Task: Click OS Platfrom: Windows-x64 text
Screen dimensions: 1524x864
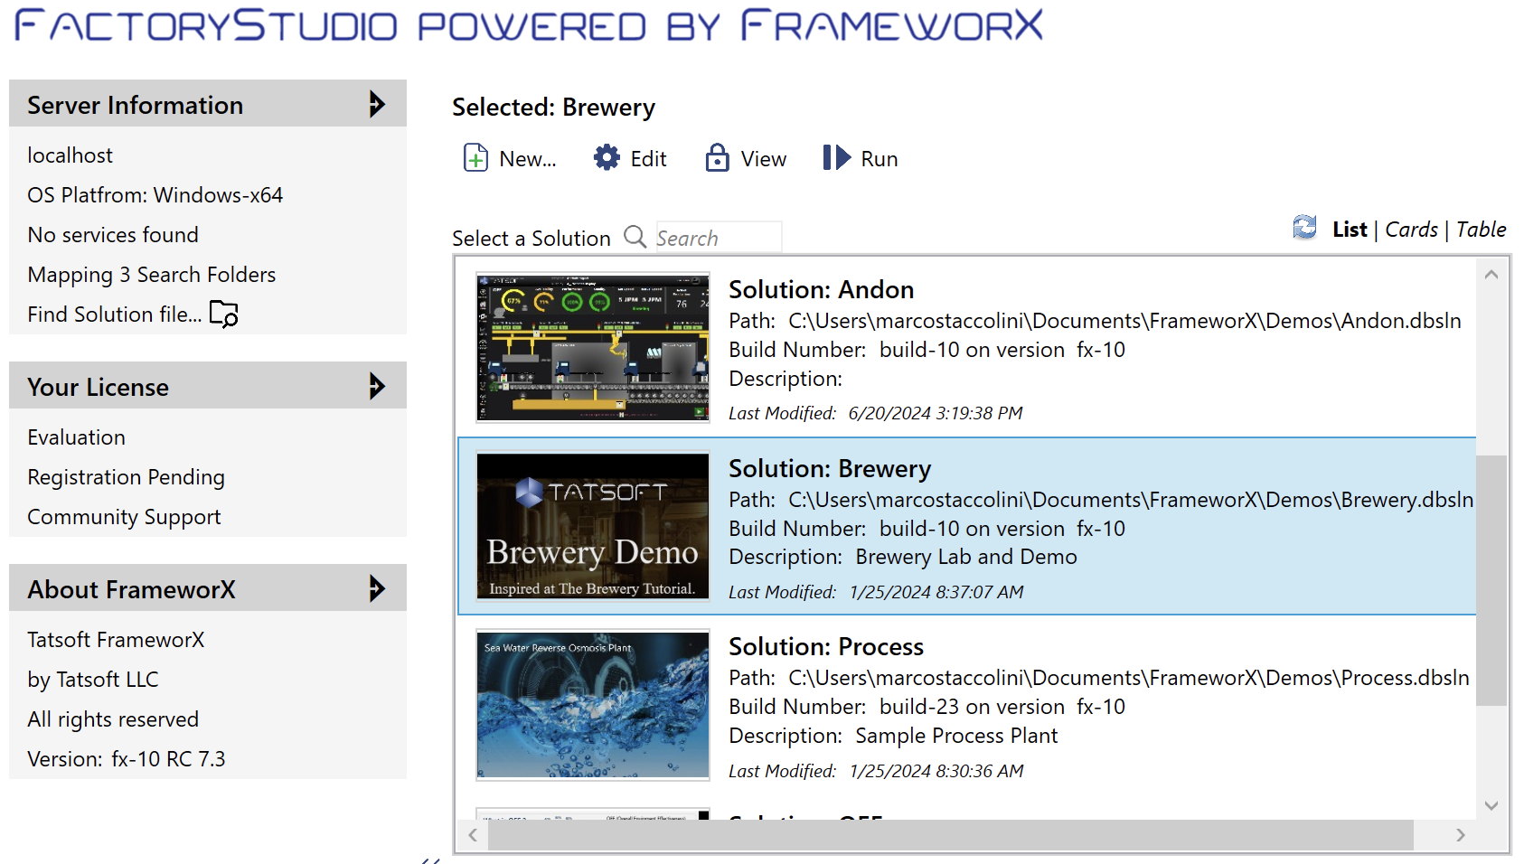Action: point(155,195)
